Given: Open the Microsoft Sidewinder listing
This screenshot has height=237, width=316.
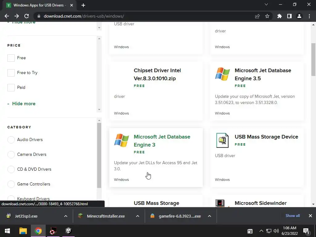Looking at the screenshot, I should (x=260, y=203).
